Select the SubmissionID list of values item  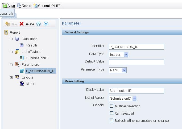tap(36, 58)
